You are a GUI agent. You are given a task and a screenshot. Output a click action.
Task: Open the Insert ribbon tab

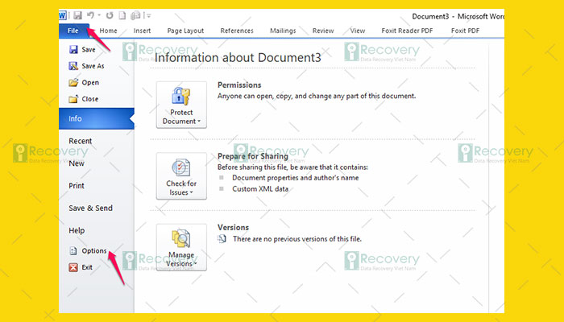(142, 31)
